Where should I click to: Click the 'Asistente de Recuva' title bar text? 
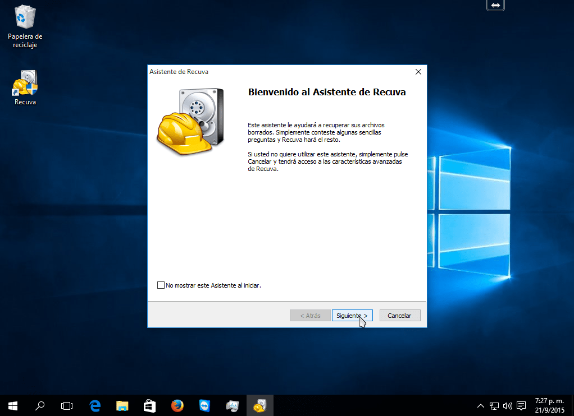179,72
